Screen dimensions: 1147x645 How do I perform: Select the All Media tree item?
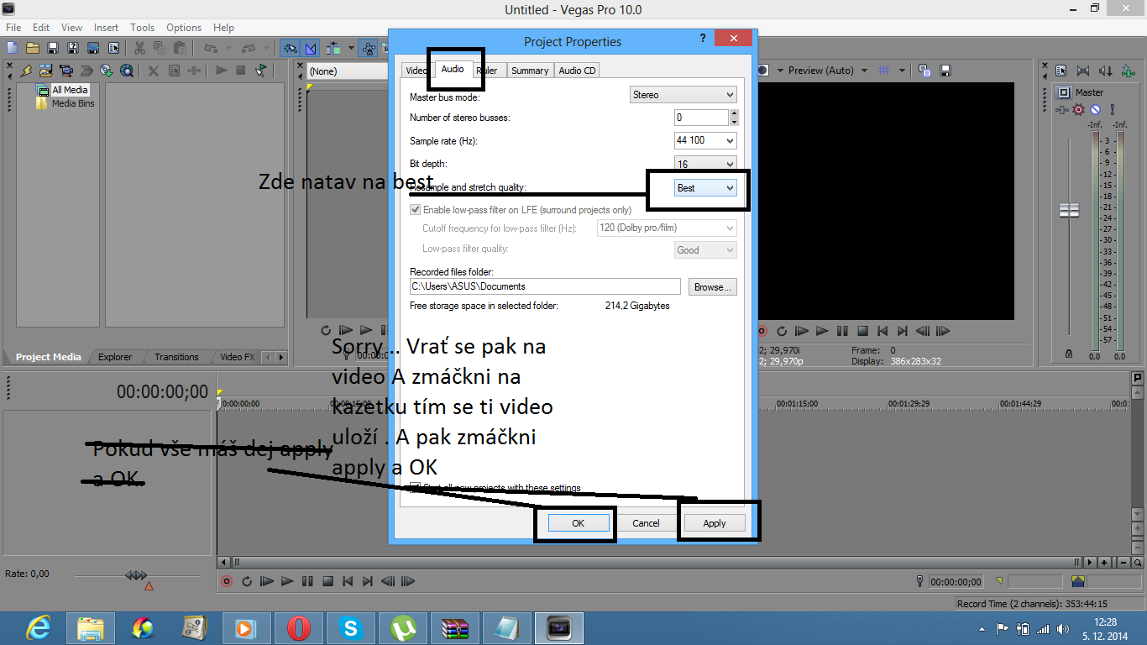click(70, 90)
